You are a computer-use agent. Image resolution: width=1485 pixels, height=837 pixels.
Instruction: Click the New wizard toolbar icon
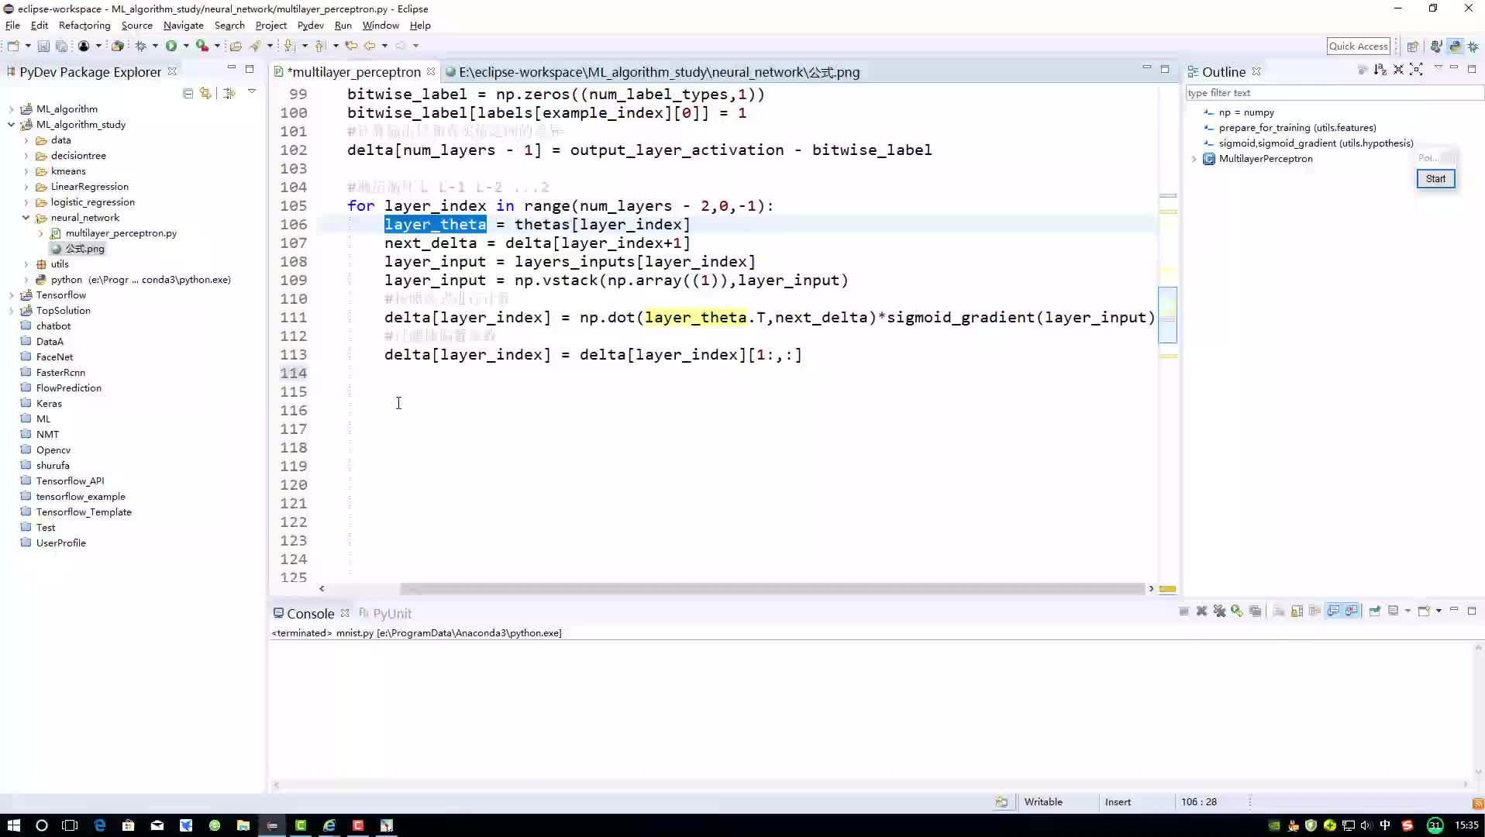coord(13,46)
